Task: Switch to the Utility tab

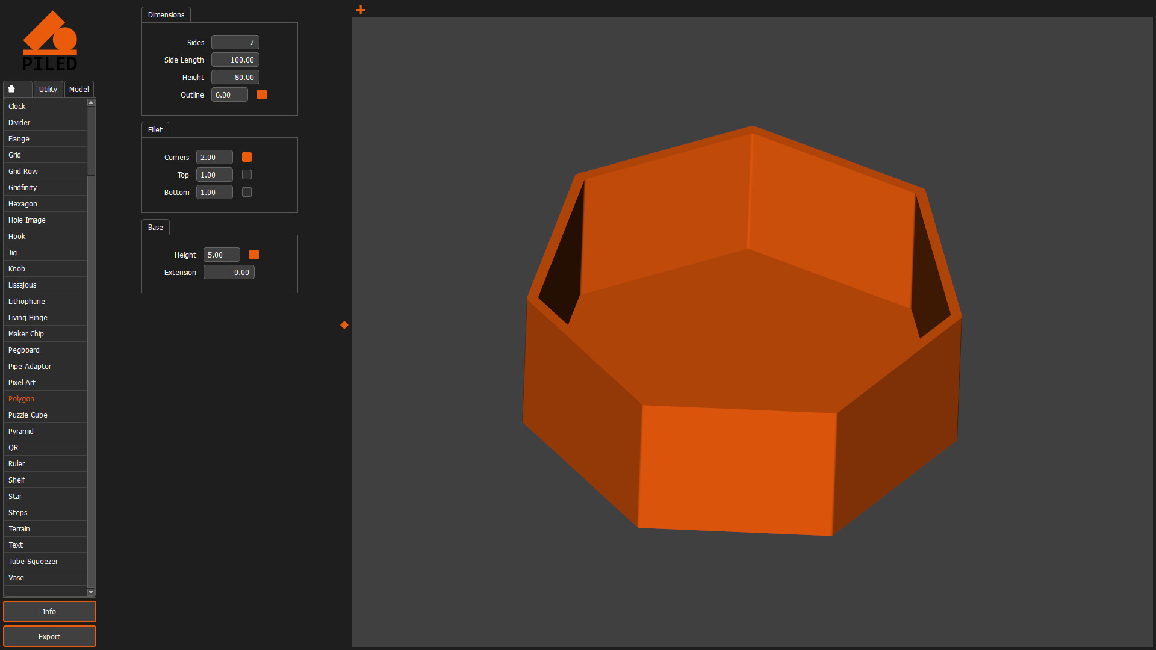Action: click(x=48, y=88)
